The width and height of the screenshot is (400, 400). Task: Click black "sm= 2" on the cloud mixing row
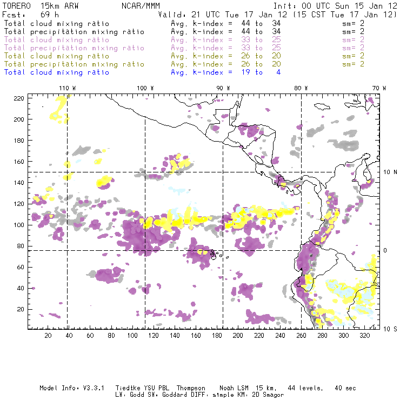[353, 23]
